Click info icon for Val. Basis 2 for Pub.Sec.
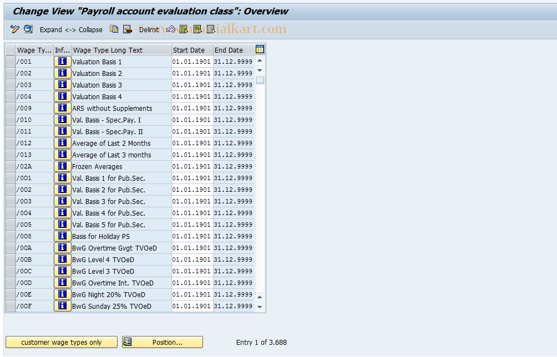 [x=63, y=190]
